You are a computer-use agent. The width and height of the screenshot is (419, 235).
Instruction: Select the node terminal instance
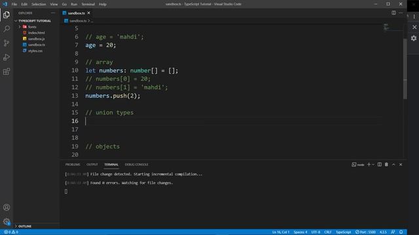point(358,164)
